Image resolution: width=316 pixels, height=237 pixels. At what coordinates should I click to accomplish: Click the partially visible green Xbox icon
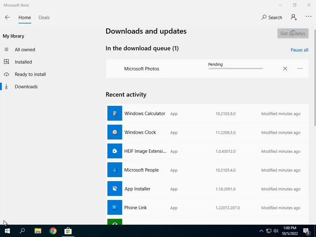(x=115, y=222)
